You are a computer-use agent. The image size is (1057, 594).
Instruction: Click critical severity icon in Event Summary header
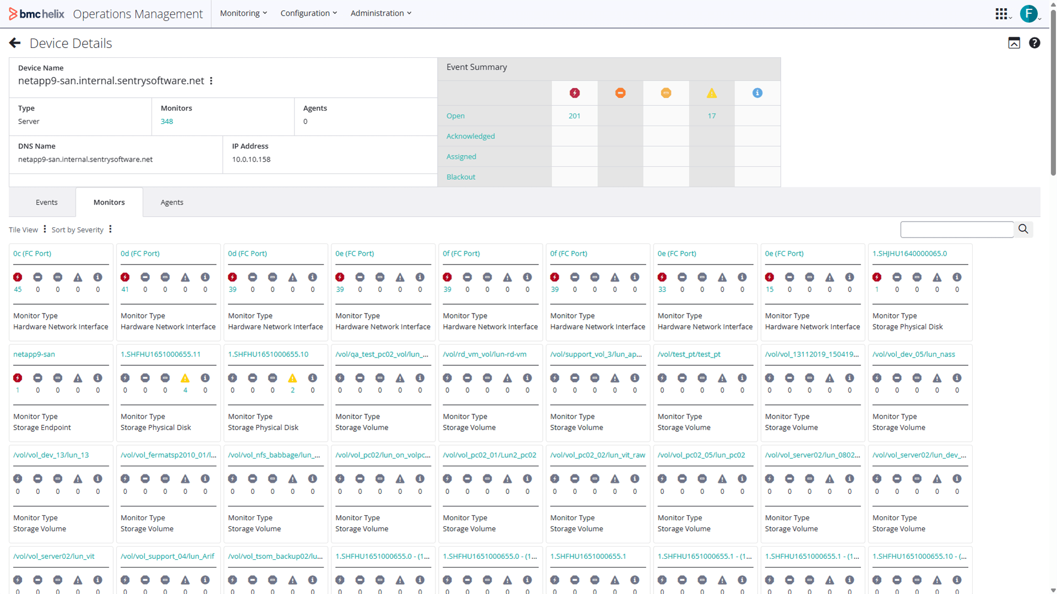click(x=574, y=93)
